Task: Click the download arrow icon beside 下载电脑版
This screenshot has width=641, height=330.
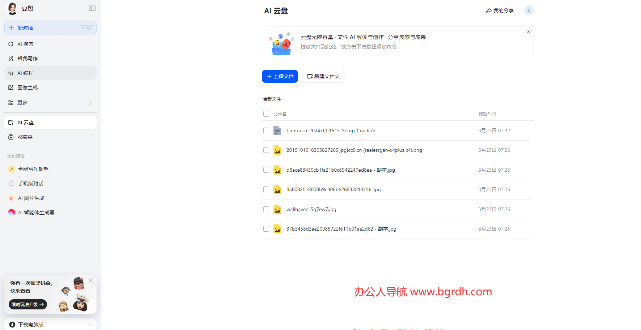Action: (12, 325)
